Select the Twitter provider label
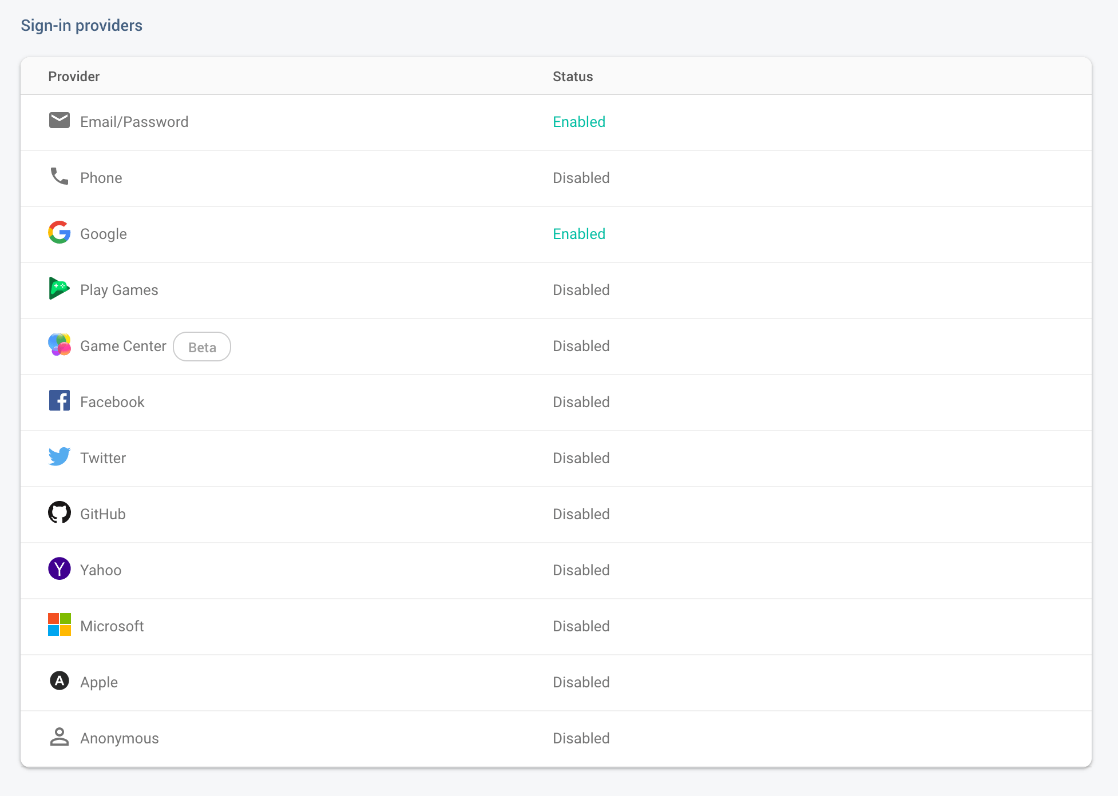Viewport: 1118px width, 796px height. pos(103,458)
